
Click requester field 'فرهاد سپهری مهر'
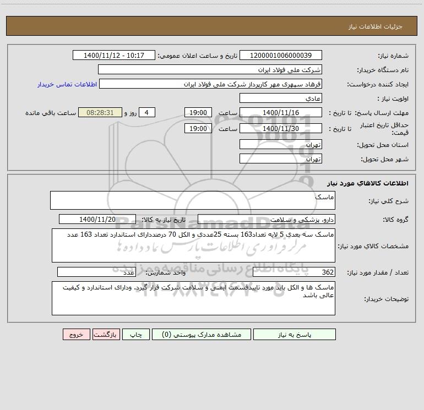(x=210, y=84)
